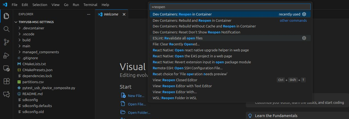
Task: Close the Welcome tab
Action: coord(124,14)
